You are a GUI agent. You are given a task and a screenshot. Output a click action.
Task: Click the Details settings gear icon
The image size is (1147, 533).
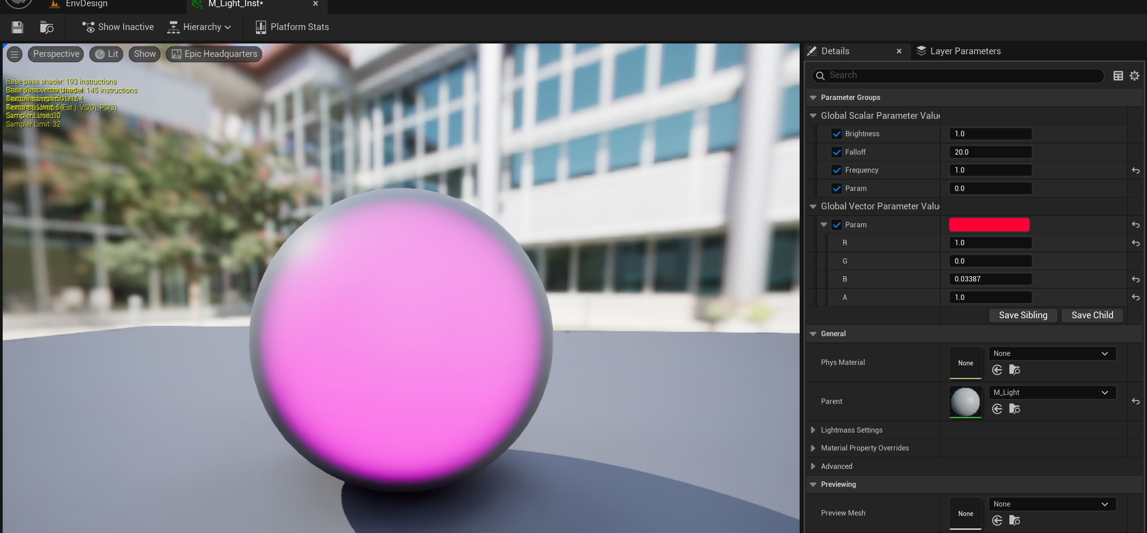[1134, 76]
